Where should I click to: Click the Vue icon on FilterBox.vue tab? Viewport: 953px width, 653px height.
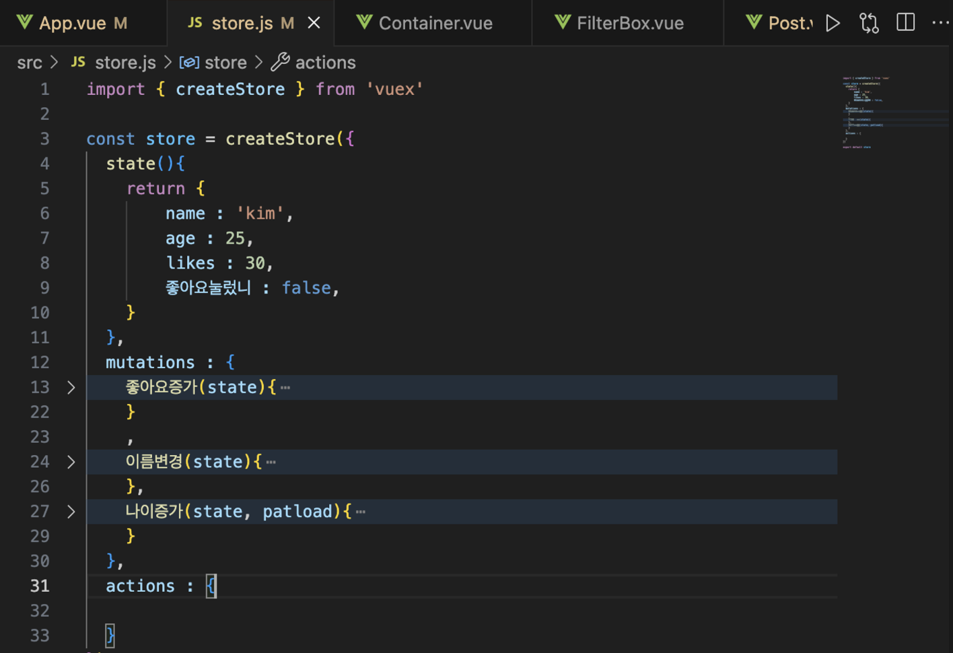[562, 22]
